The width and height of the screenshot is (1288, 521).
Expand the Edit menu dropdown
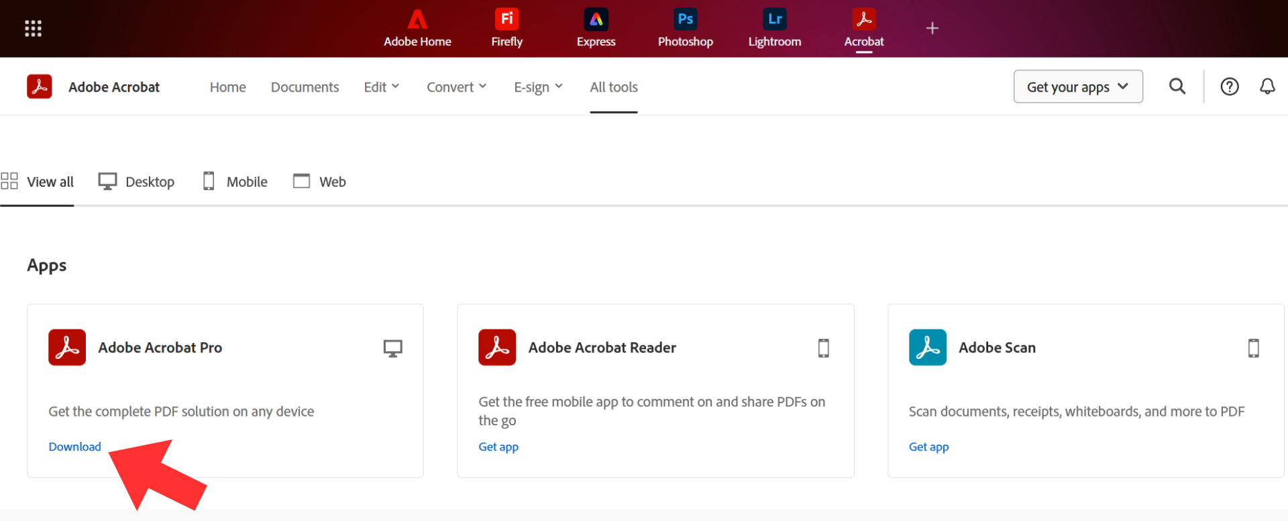click(x=382, y=87)
